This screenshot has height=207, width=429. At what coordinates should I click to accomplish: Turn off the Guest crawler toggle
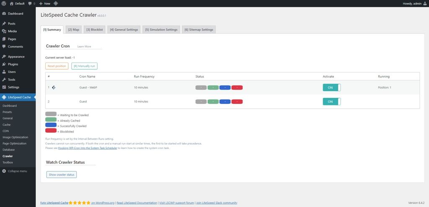point(332,102)
